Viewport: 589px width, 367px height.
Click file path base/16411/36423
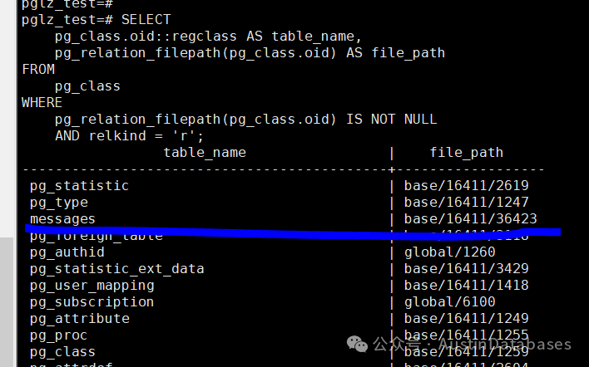470,219
